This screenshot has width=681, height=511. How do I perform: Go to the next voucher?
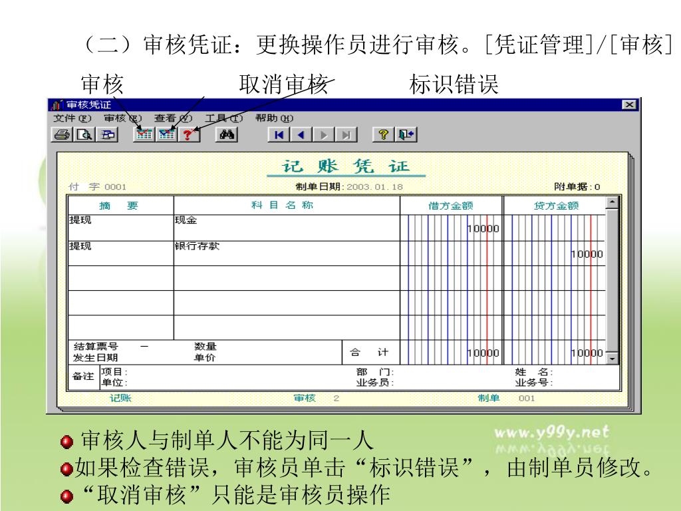[x=324, y=134]
